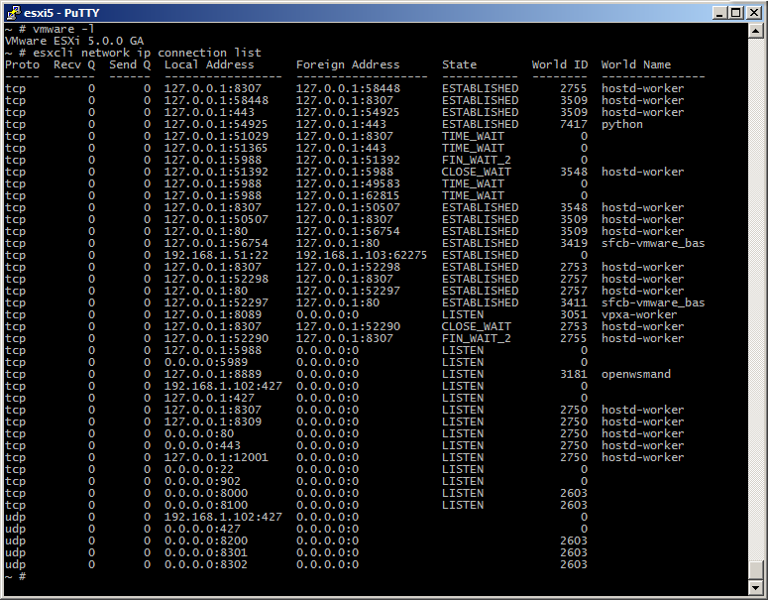Screen dimensions: 768x600
Task: Click the scrollbar down arrow
Action: click(x=756, y=587)
